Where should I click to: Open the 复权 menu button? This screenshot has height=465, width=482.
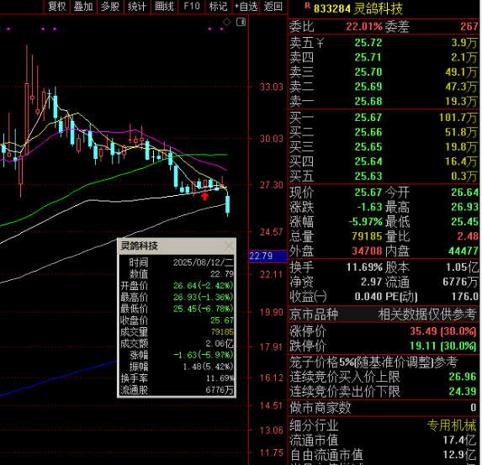(x=57, y=7)
